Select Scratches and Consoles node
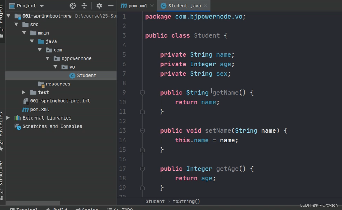This screenshot has height=210, width=342. (52, 126)
